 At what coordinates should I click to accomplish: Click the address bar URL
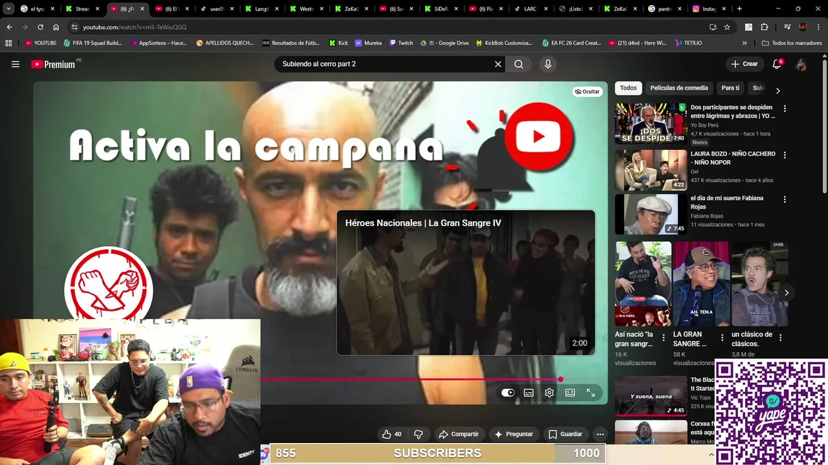coord(135,27)
